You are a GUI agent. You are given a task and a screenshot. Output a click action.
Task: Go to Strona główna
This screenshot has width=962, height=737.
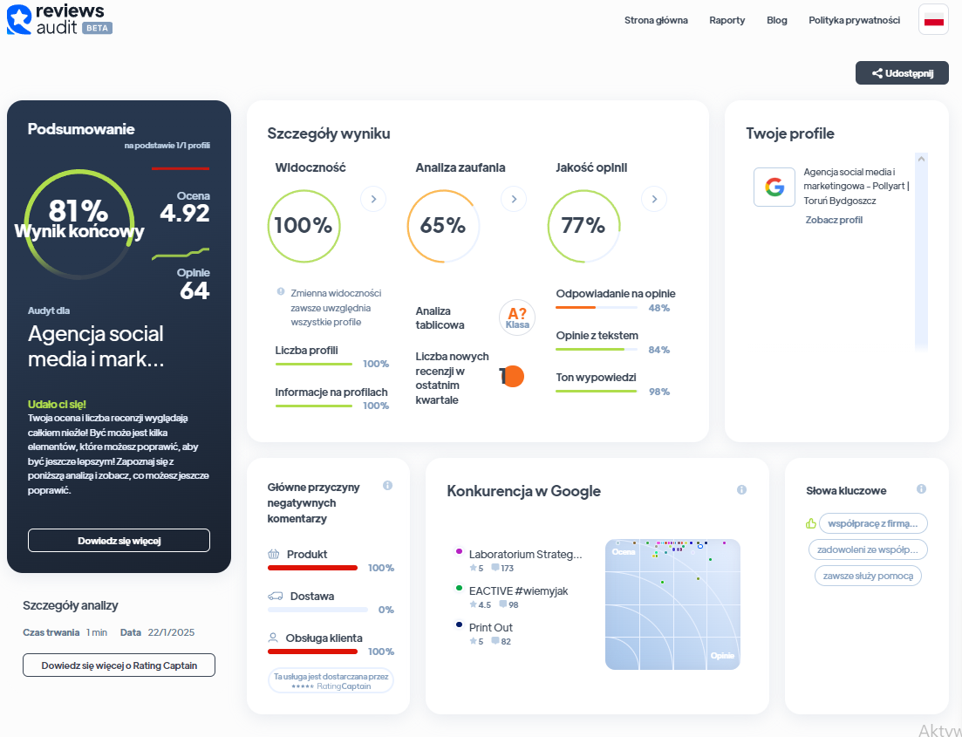tap(656, 20)
